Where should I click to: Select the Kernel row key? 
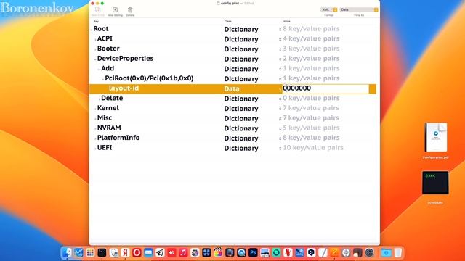coord(108,108)
